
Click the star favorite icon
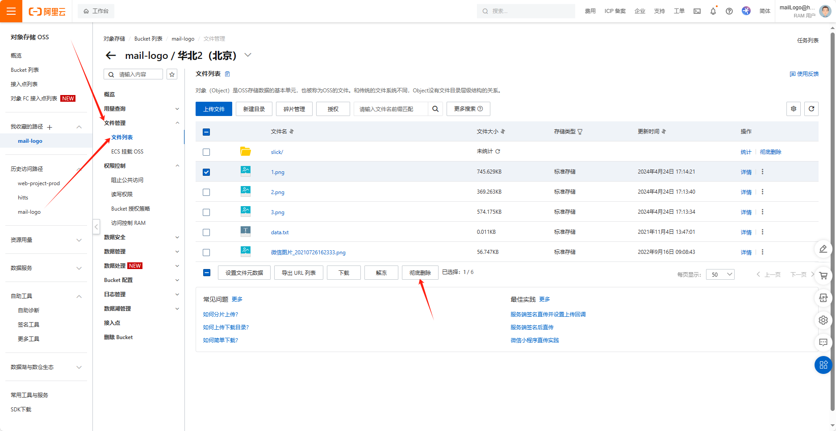pos(172,75)
